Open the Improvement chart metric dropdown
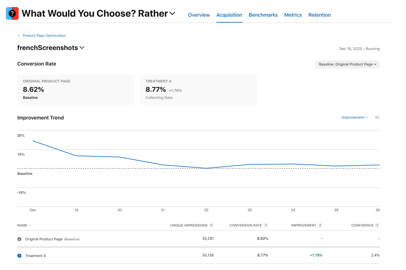This screenshot has height=270, width=406. point(355,117)
